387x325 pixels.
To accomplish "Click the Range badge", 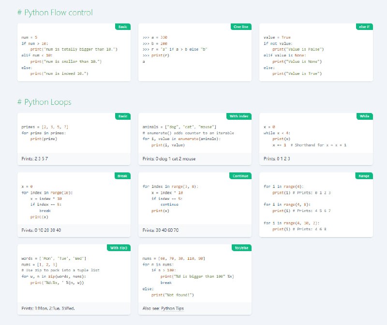I will (x=364, y=176).
